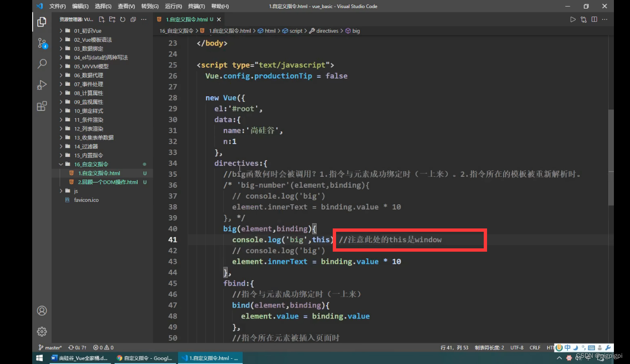Image resolution: width=630 pixels, height=364 pixels.
Task: Open the Source Control view
Action: click(42, 44)
